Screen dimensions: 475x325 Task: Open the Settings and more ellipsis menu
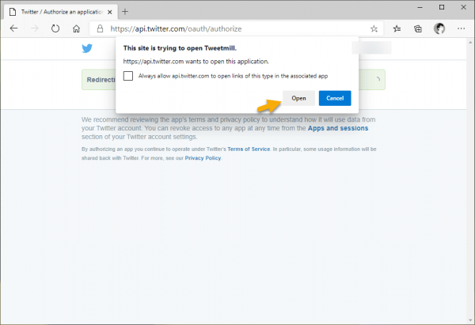pyautogui.click(x=461, y=28)
